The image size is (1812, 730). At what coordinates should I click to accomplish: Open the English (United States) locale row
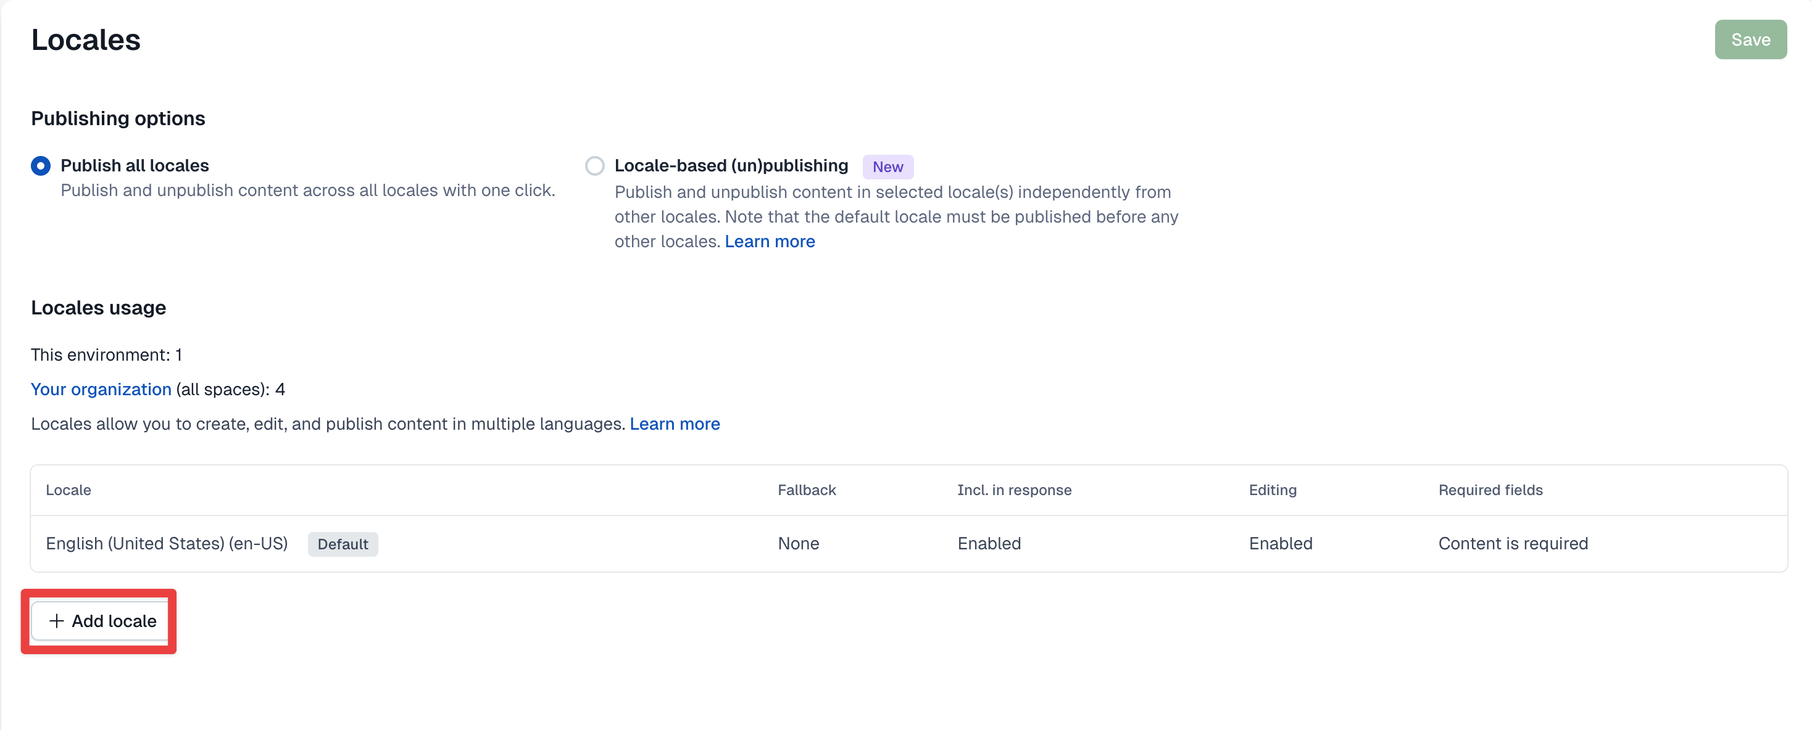(167, 544)
